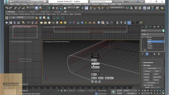Click the Sunlight system icon
The image size is (169, 95).
(x=61, y=23)
